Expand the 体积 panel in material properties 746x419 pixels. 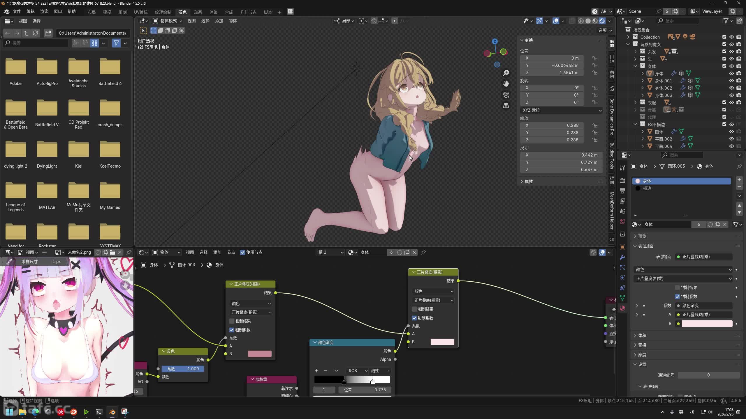tap(642, 335)
